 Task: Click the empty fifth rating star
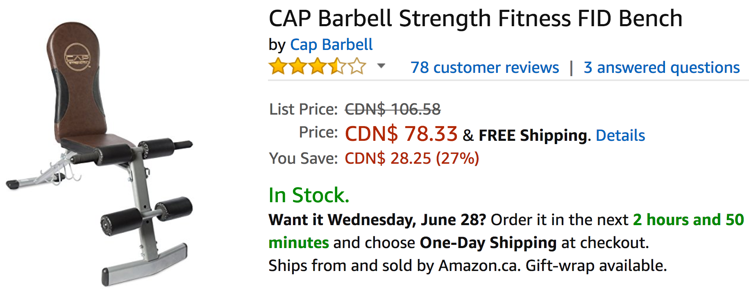[x=357, y=66]
